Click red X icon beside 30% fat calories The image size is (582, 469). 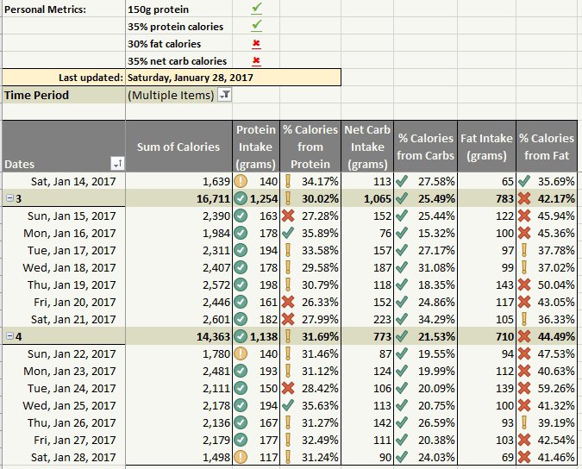[256, 44]
